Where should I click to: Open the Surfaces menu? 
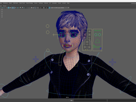click(41, 3)
